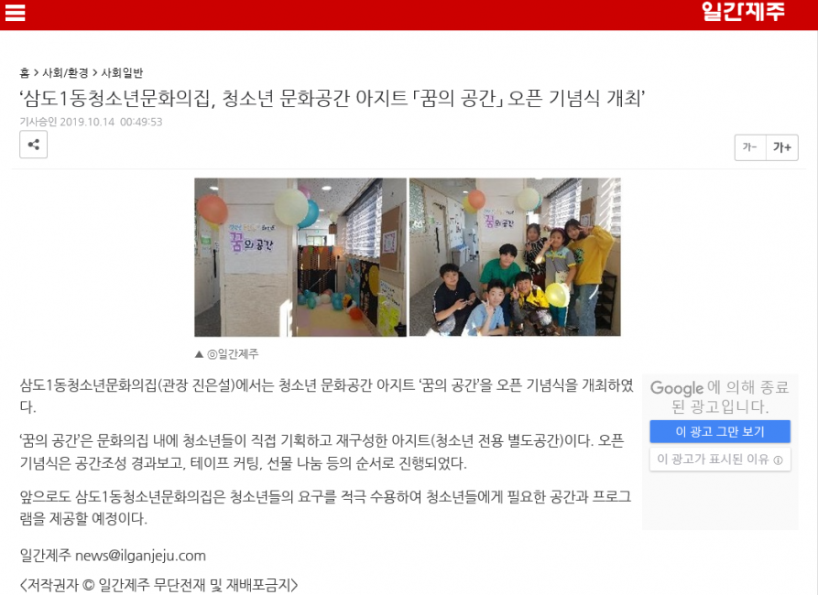Click the copyright notice 저작권자 line
The image size is (818, 595).
158,585
